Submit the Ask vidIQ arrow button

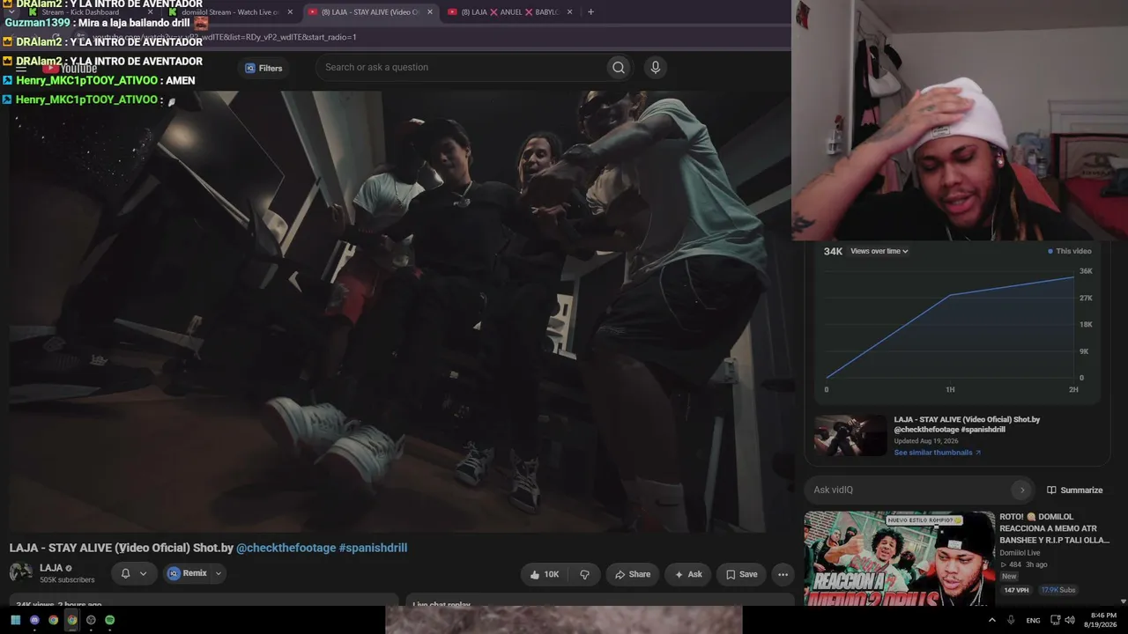[1022, 490]
